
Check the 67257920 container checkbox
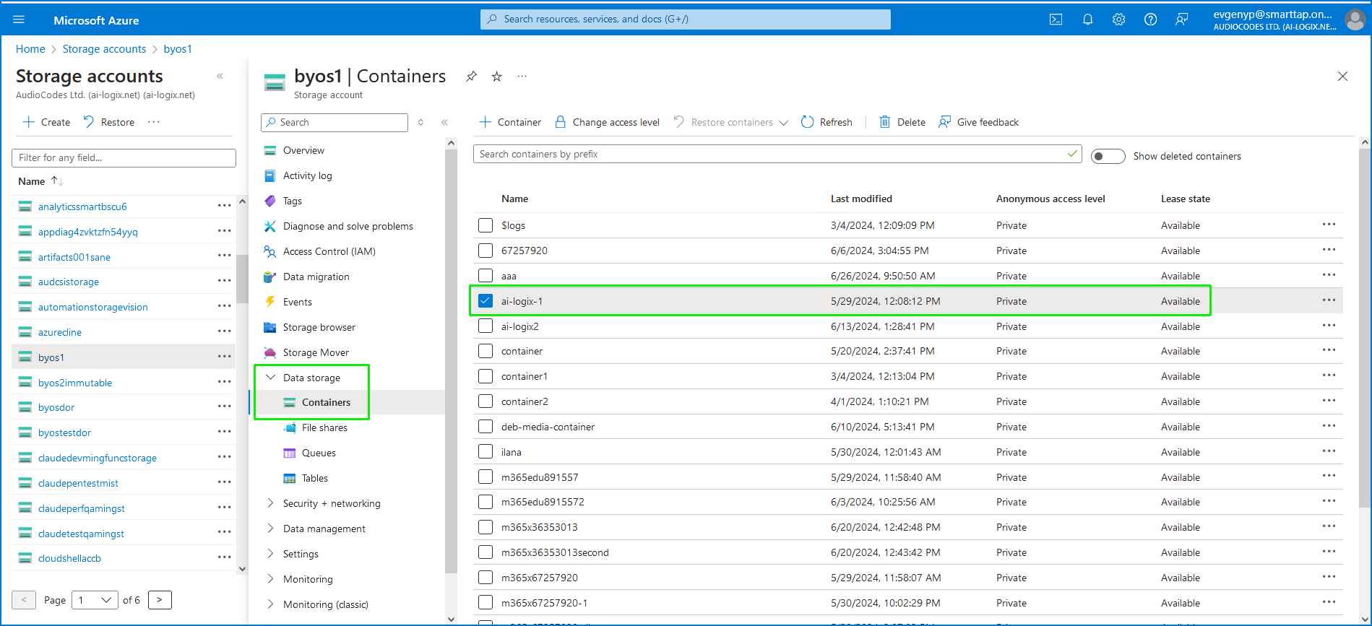[486, 251]
